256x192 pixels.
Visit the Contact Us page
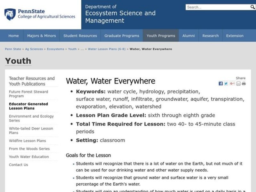(18, 164)
